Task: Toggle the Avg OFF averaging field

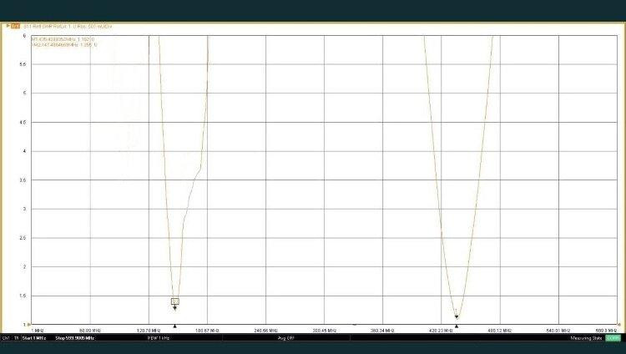Action: [x=285, y=338]
